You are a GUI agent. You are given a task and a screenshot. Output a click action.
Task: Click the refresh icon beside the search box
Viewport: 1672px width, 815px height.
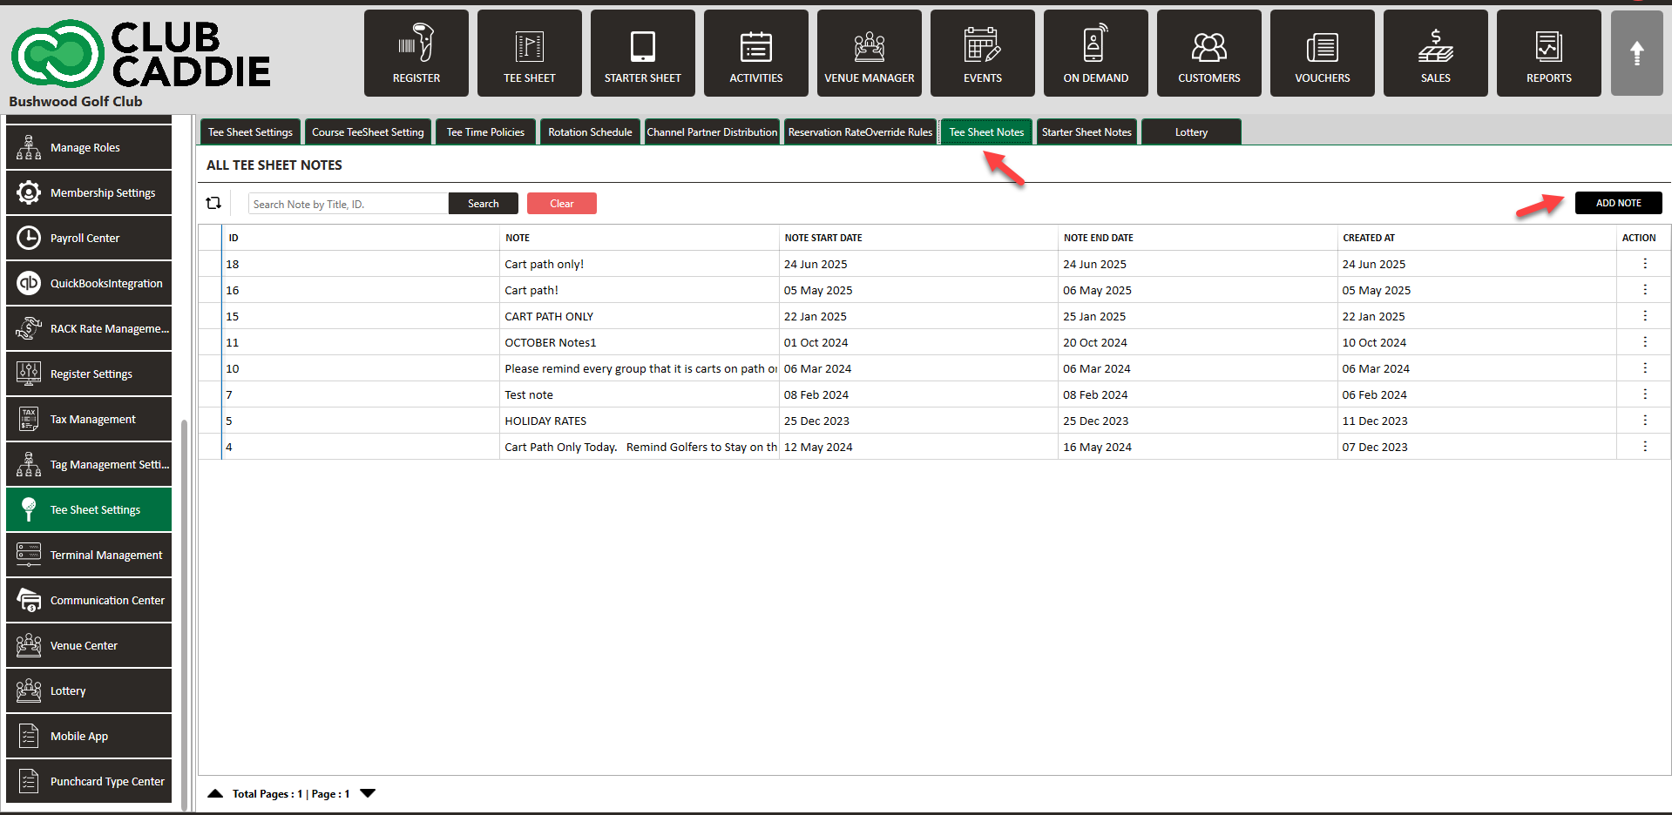[x=213, y=203]
